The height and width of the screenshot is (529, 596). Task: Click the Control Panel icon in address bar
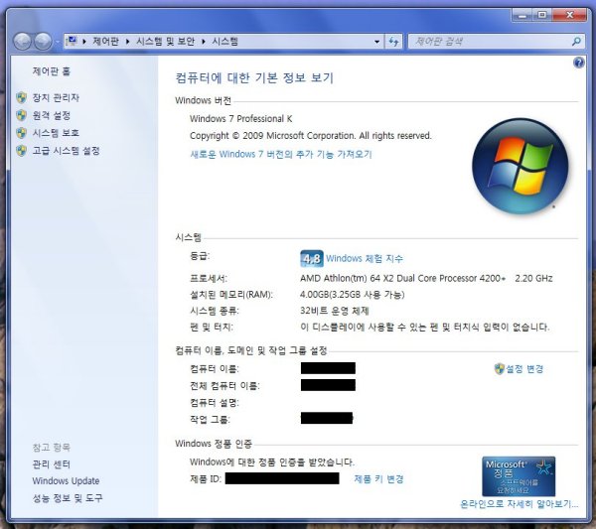(x=72, y=41)
